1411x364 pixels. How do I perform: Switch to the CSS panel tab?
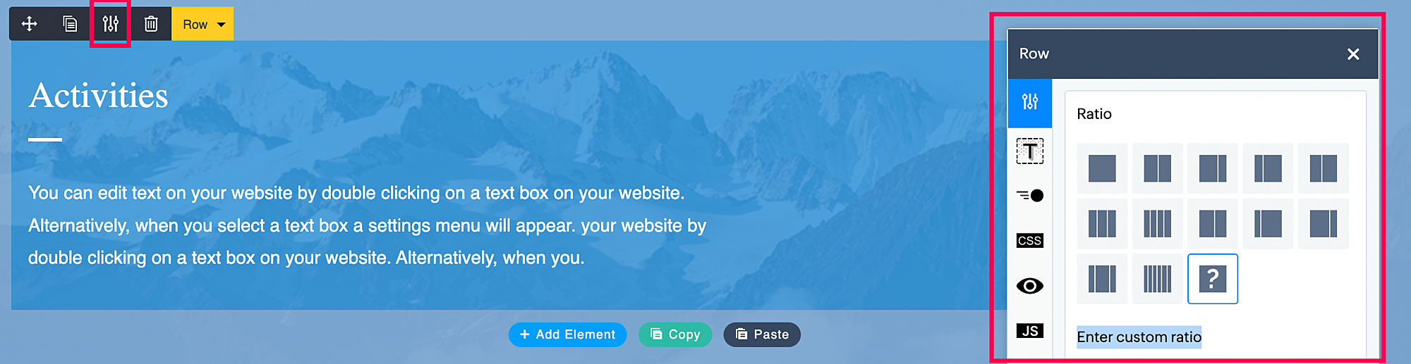pyautogui.click(x=1030, y=241)
